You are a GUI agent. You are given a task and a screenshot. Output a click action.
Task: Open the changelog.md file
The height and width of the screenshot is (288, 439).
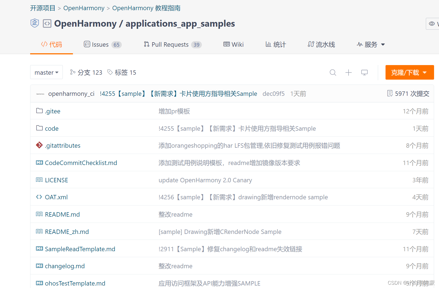coord(65,266)
